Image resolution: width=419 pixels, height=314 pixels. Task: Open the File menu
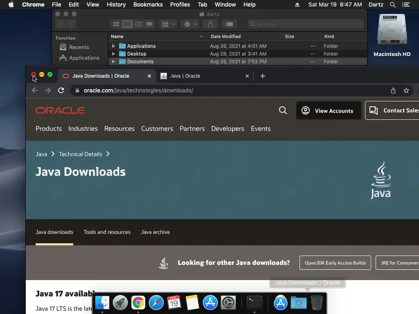pos(56,4)
